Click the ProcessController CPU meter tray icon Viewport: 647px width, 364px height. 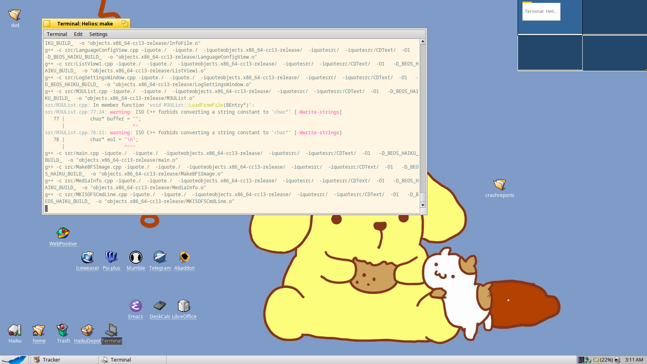pos(581,360)
